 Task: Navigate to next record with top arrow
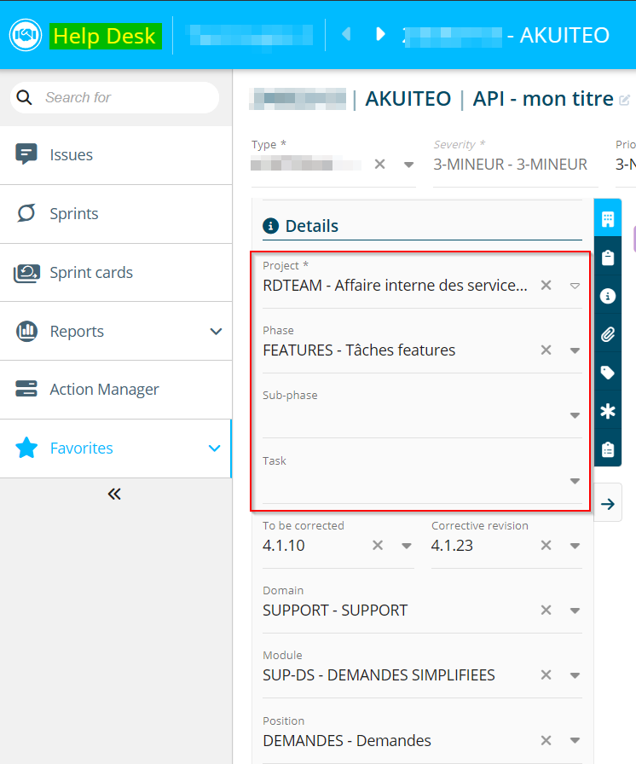pyautogui.click(x=380, y=34)
